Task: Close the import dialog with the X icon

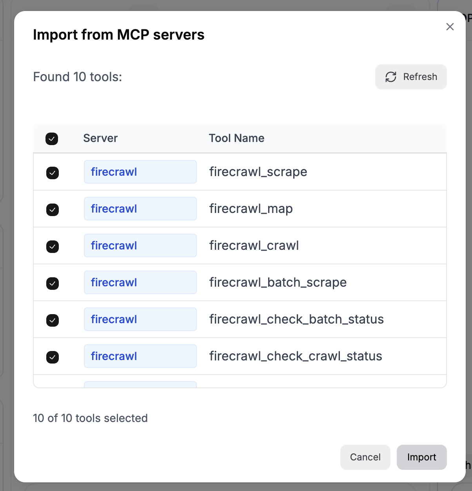Action: tap(450, 27)
